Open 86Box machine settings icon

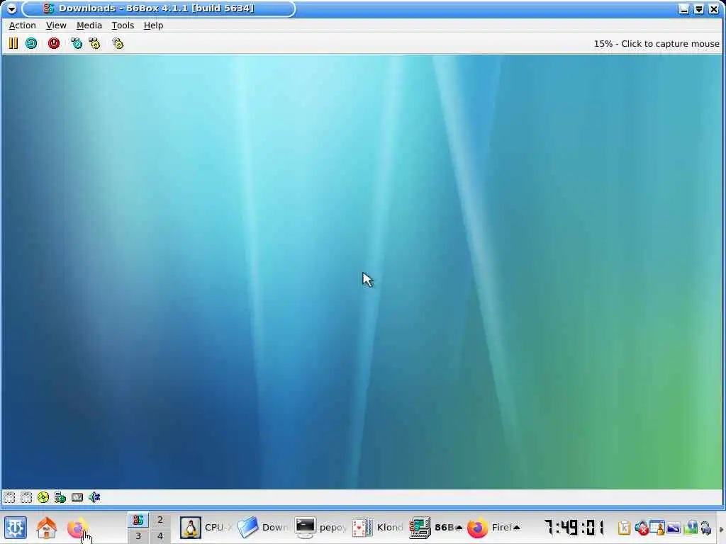[118, 43]
